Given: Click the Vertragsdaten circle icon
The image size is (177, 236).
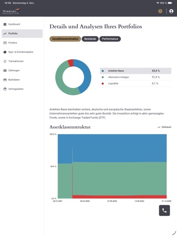Looking at the screenshot, I should [x=5, y=89].
